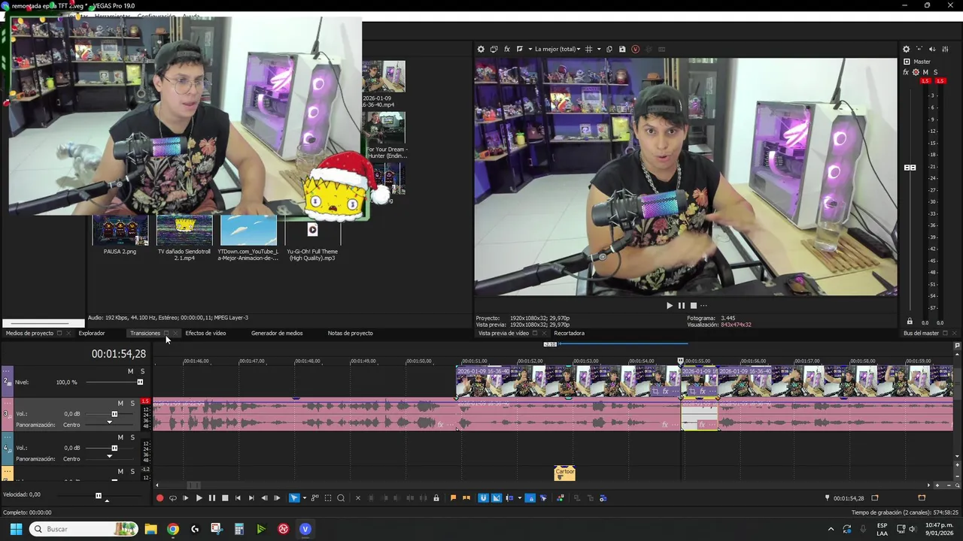The width and height of the screenshot is (963, 541).
Task: Select PAUSA 2.png media thumbnail
Action: click(120, 230)
